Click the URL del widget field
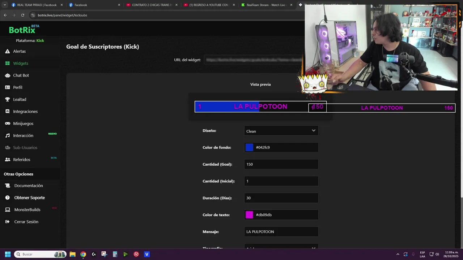 tap(255, 60)
